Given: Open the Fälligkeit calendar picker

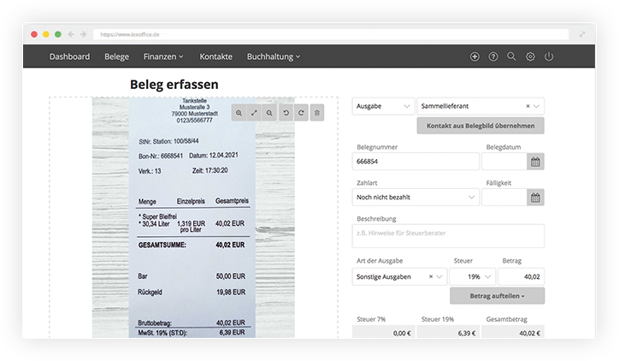Looking at the screenshot, I should click(535, 198).
